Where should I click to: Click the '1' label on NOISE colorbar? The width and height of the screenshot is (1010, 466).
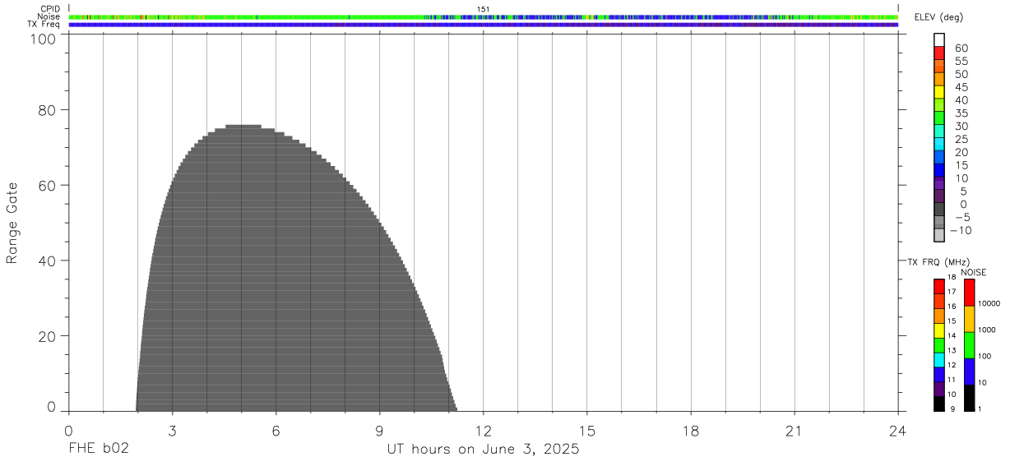[980, 408]
